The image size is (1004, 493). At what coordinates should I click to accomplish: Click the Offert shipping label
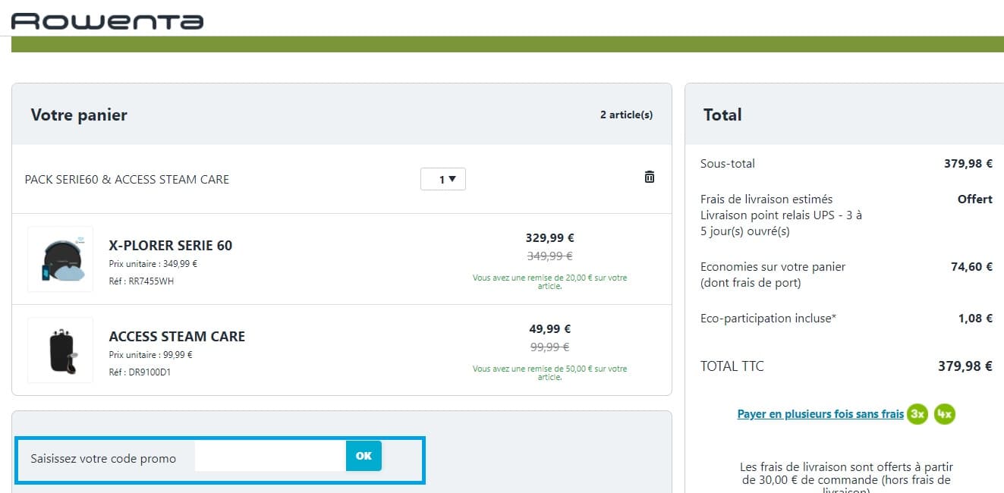point(974,199)
